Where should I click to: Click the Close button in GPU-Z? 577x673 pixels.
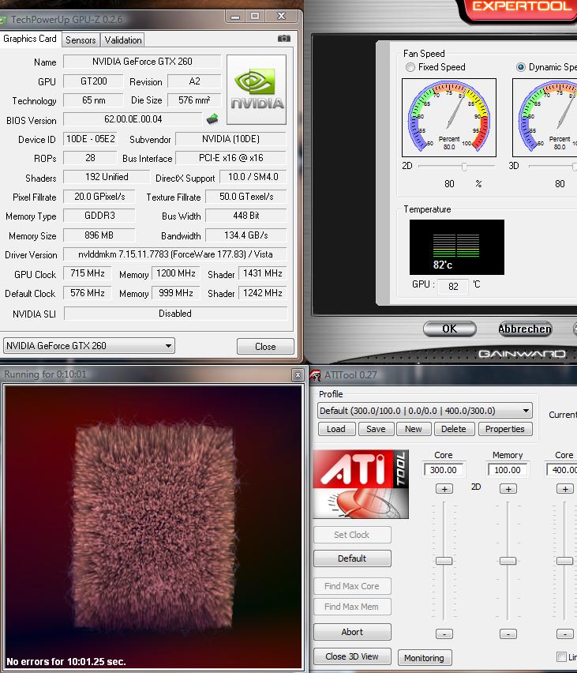pos(265,346)
